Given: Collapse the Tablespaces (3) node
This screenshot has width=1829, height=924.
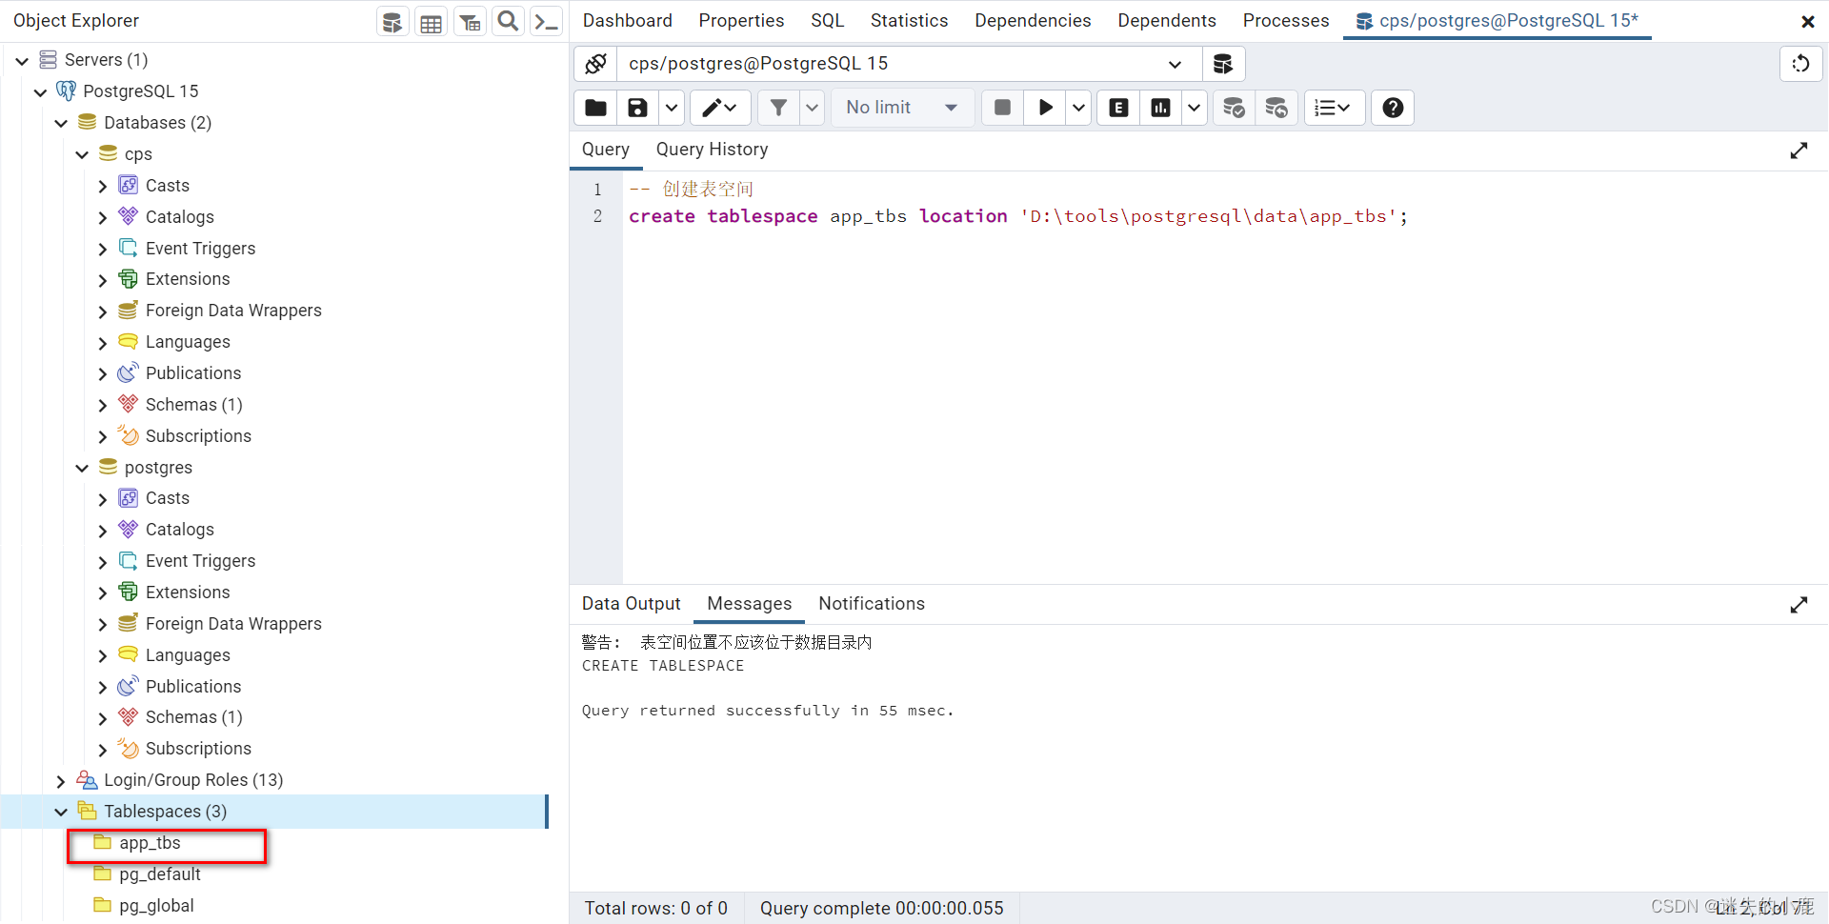Looking at the screenshot, I should coord(61,812).
